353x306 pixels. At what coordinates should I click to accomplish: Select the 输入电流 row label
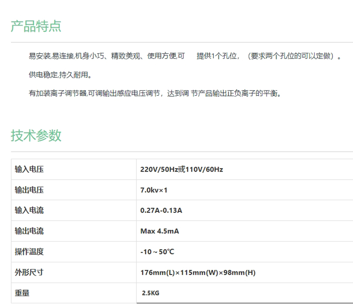pyautogui.click(x=29, y=211)
